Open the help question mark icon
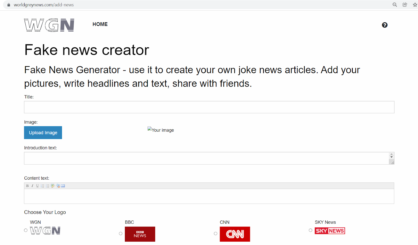Screen dimensions: 418x245 click(x=385, y=25)
